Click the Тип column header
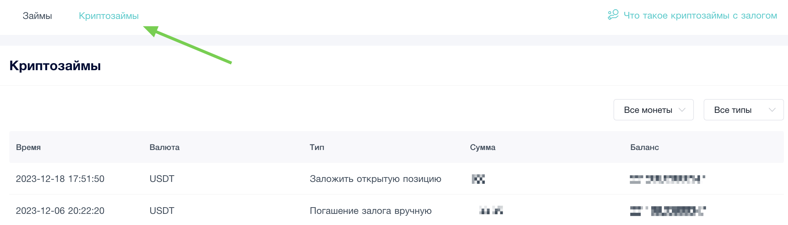Viewport: 788px width, 225px height. click(317, 147)
